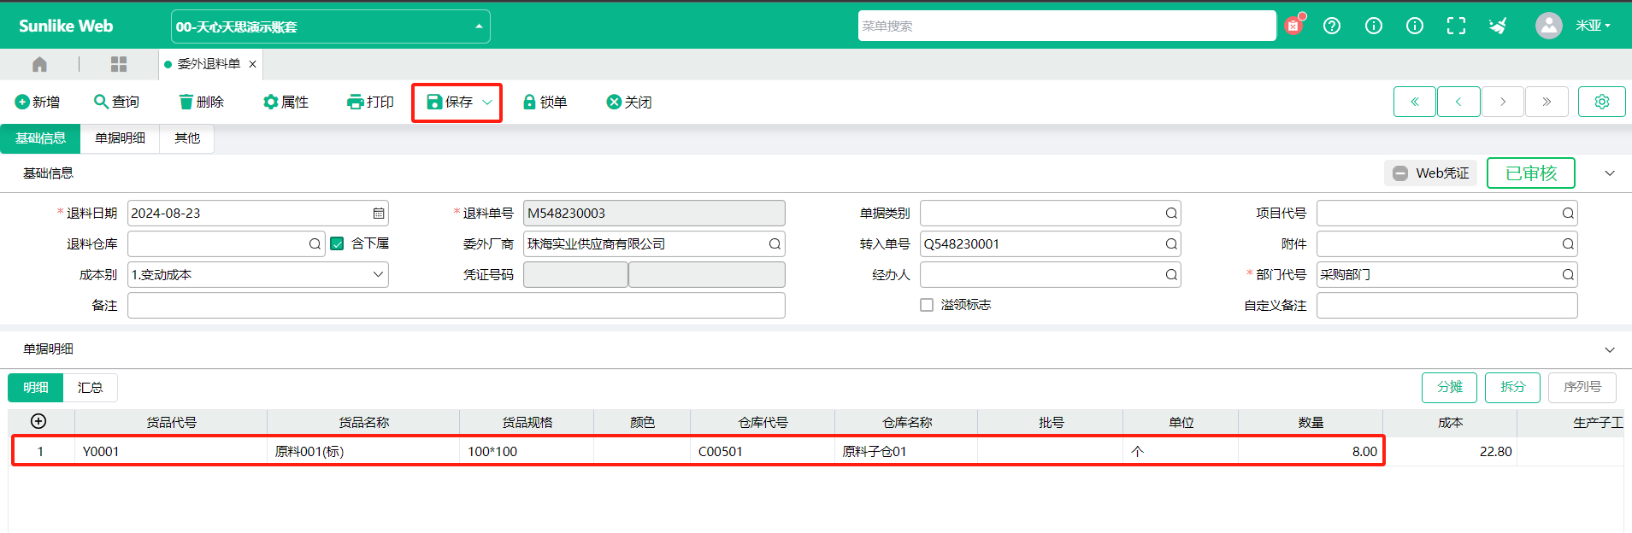
Task: Toggle the 含下属 checkbox
Action: pos(337,243)
